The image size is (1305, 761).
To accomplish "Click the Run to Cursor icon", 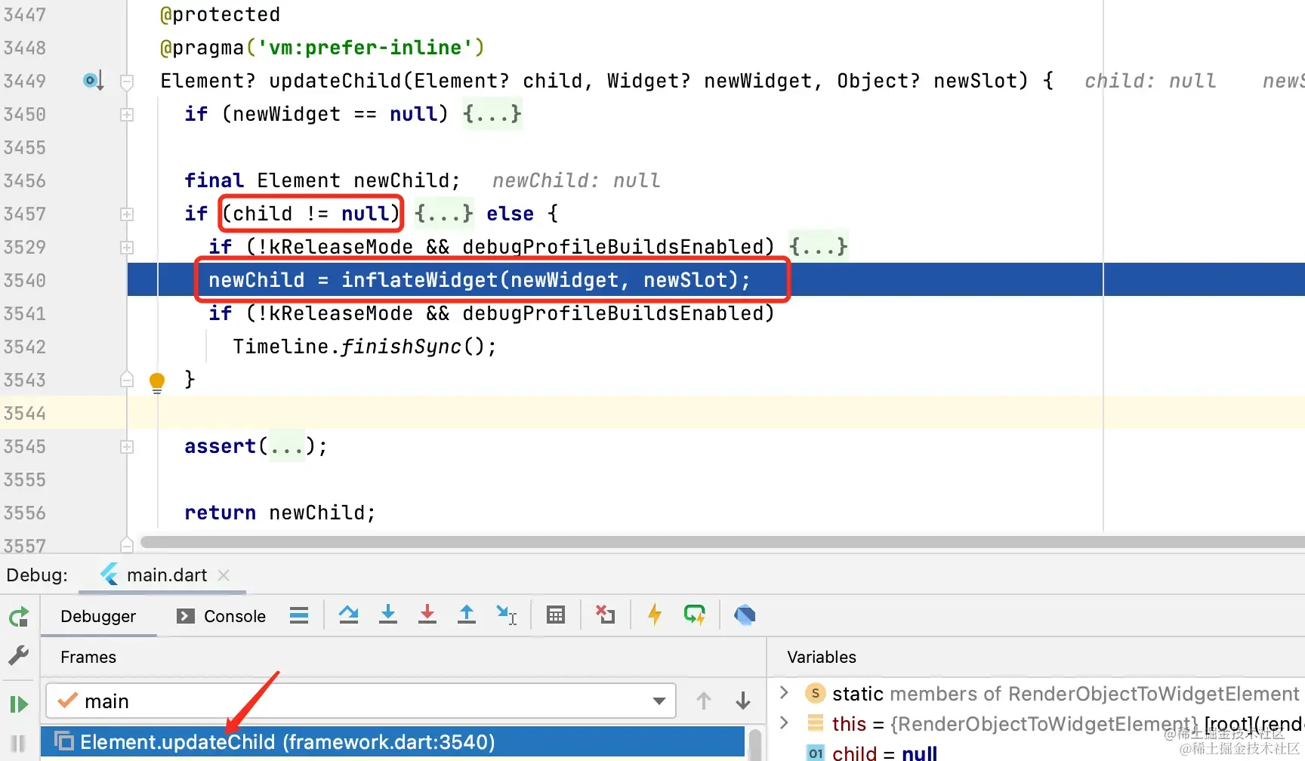I will [507, 615].
